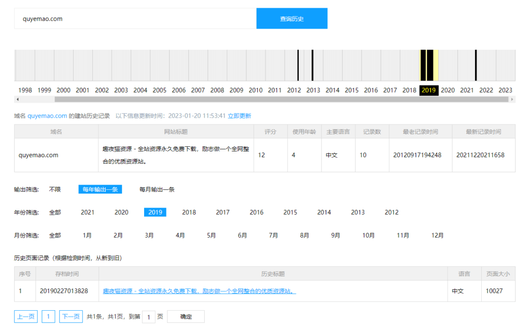Select 每月输出一条 output filter
The height and width of the screenshot is (332, 531).
pos(156,189)
